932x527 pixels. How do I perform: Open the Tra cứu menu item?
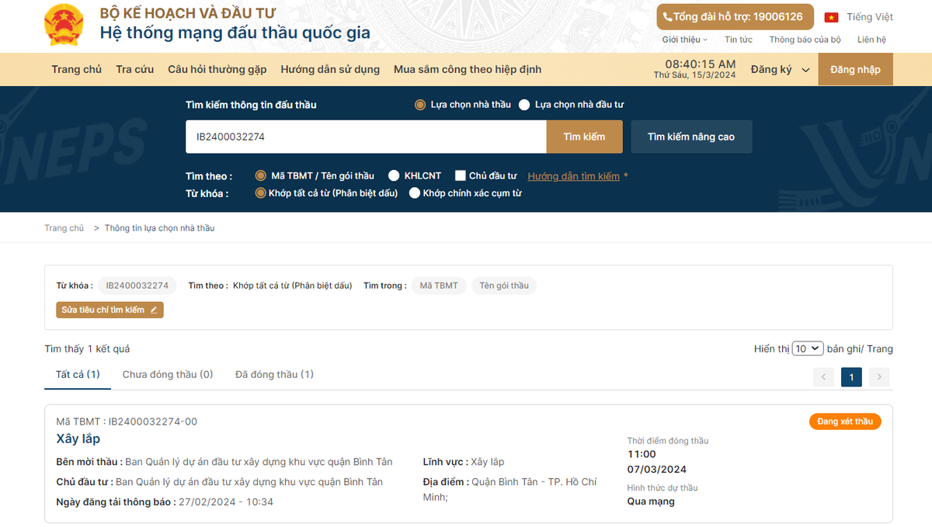[135, 70]
